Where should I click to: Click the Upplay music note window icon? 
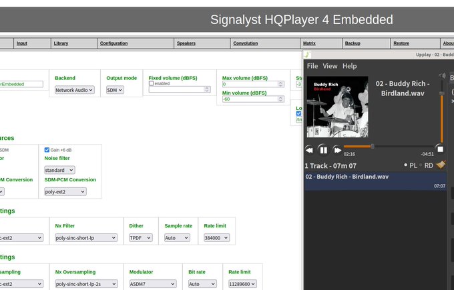[308, 55]
